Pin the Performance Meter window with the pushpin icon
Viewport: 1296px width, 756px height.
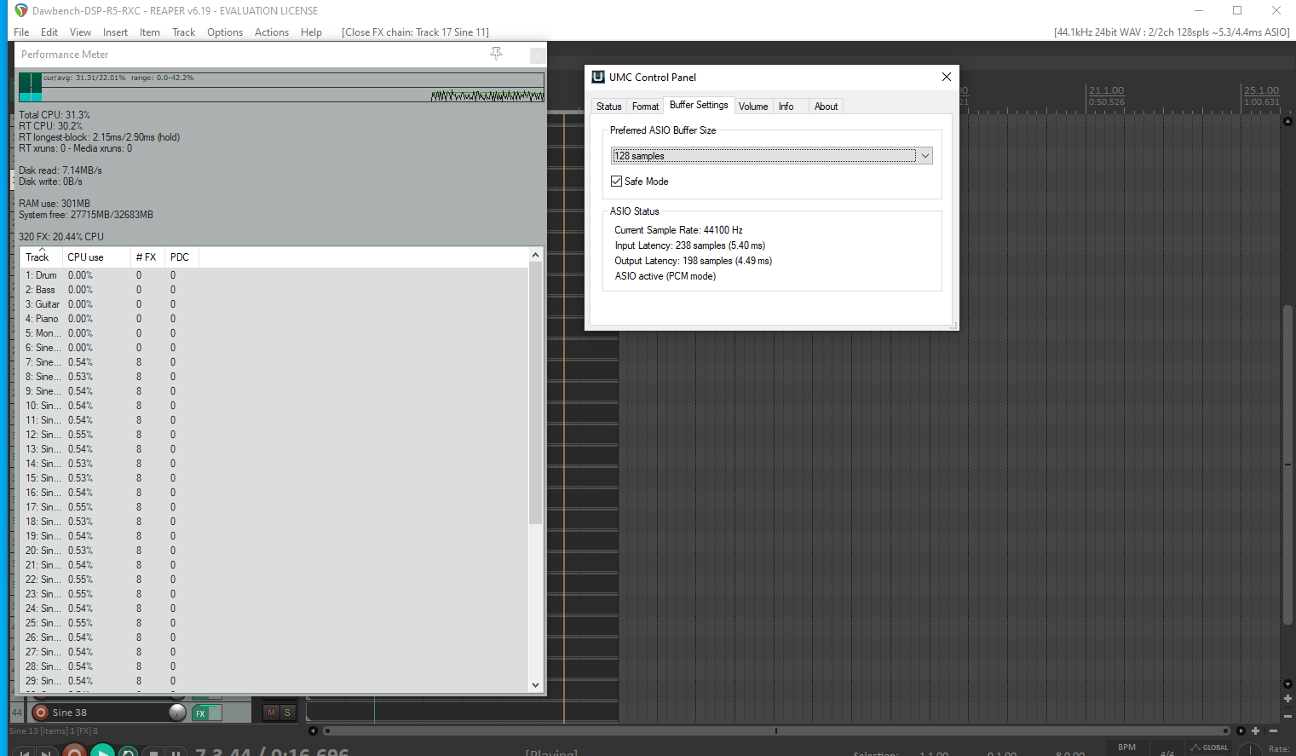pyautogui.click(x=497, y=54)
